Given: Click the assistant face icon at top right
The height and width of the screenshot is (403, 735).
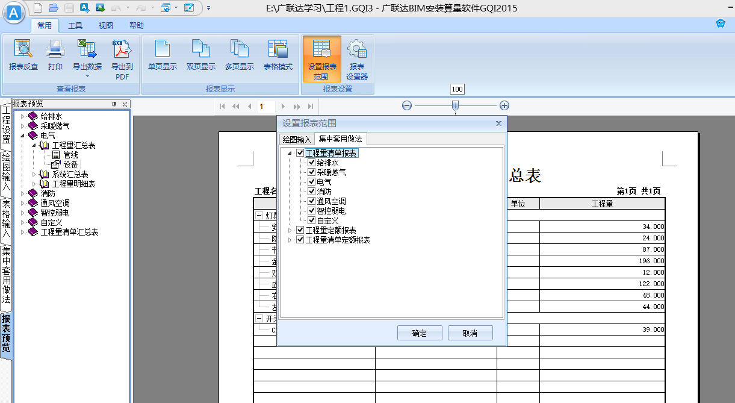Looking at the screenshot, I should [721, 23].
